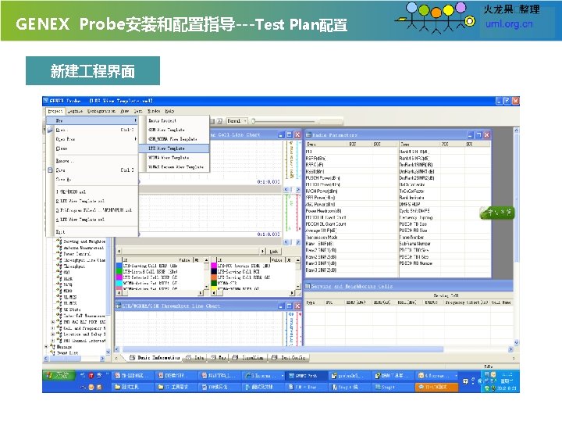Click 'Rank Indicator' row in Radio Parameters
562x422 pixels.
coord(445,198)
